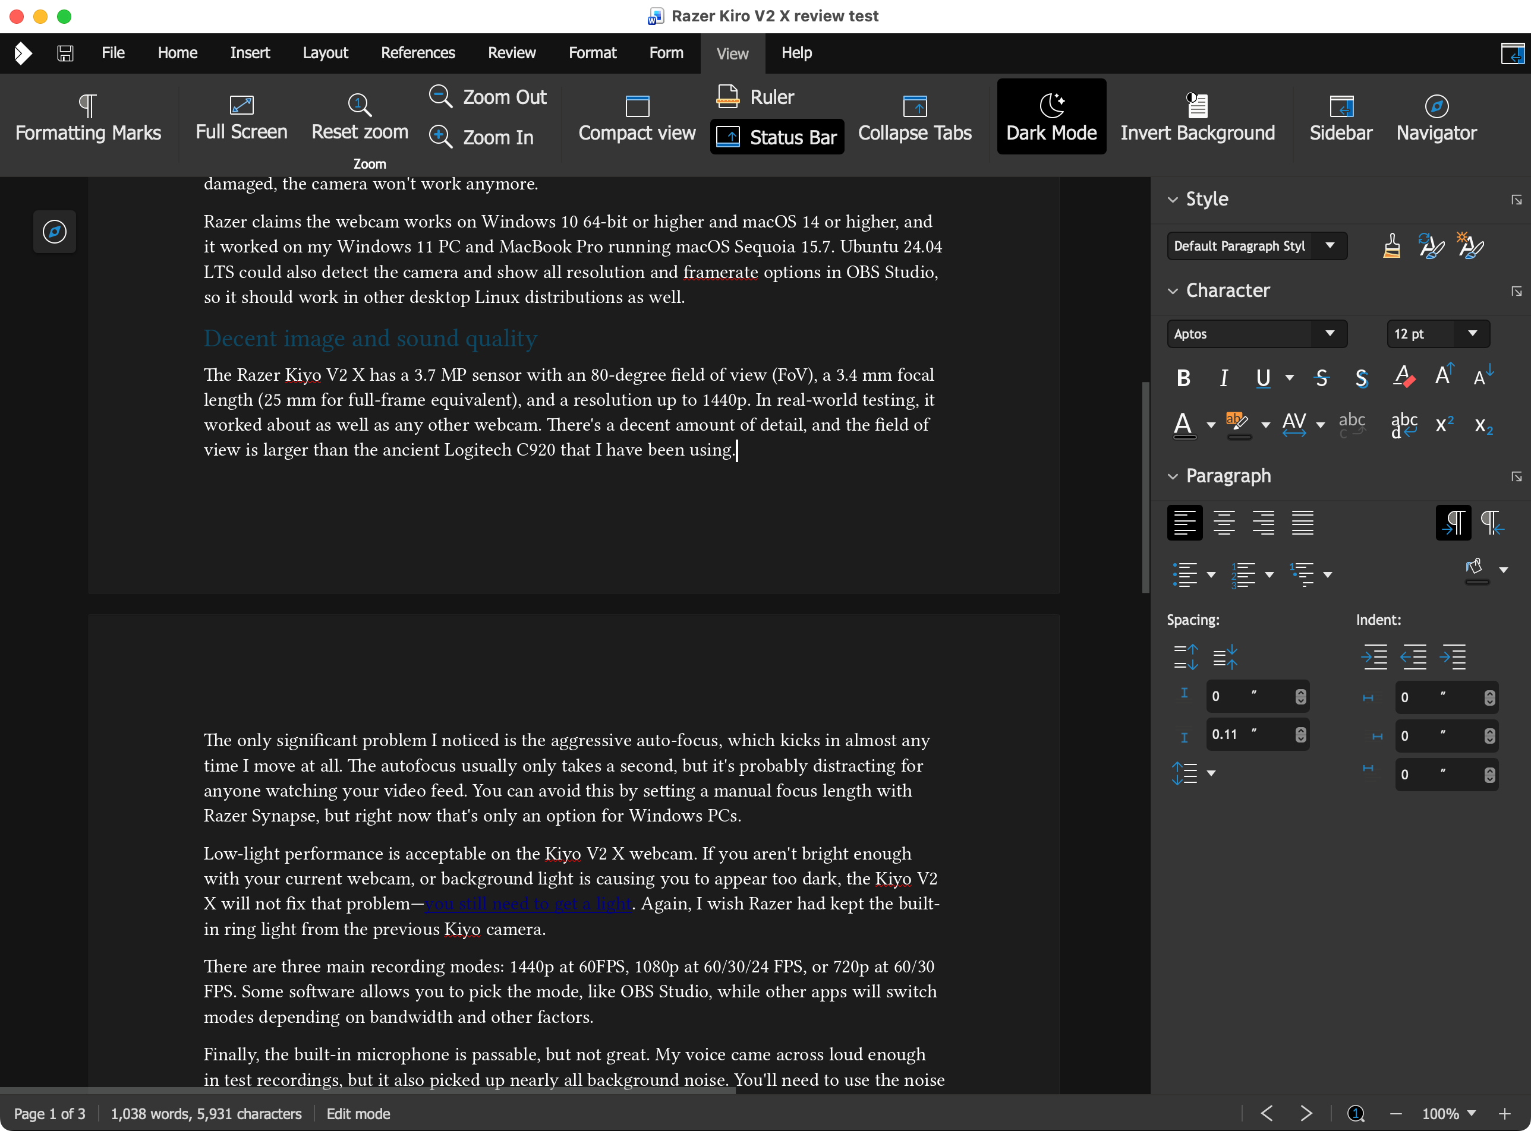Collapse the Character panel
This screenshot has width=1531, height=1131.
point(1173,290)
